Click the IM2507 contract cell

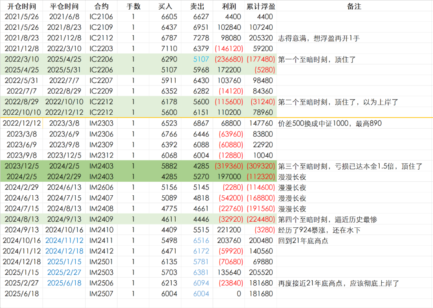pos(101,294)
